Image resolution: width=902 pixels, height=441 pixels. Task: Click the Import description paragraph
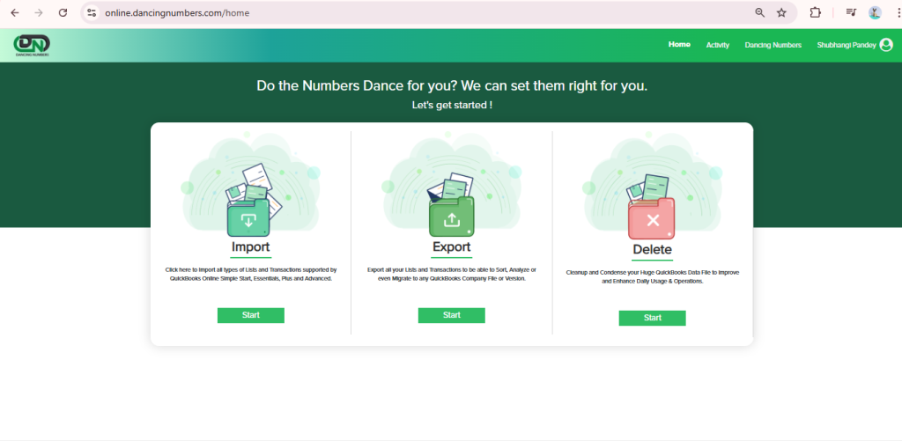coord(251,274)
